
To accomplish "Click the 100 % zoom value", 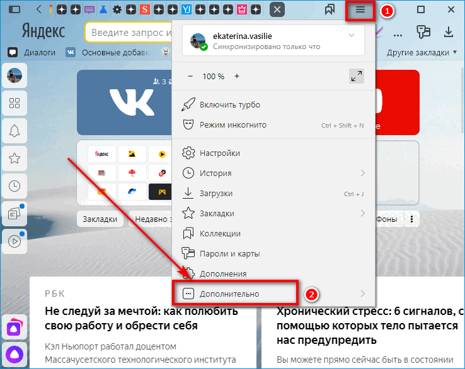I will (213, 76).
